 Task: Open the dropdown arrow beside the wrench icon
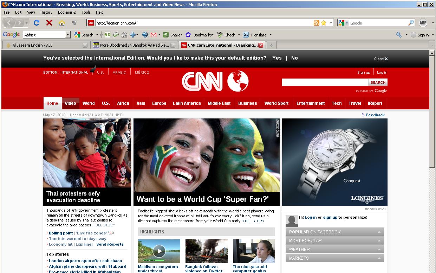click(406, 35)
